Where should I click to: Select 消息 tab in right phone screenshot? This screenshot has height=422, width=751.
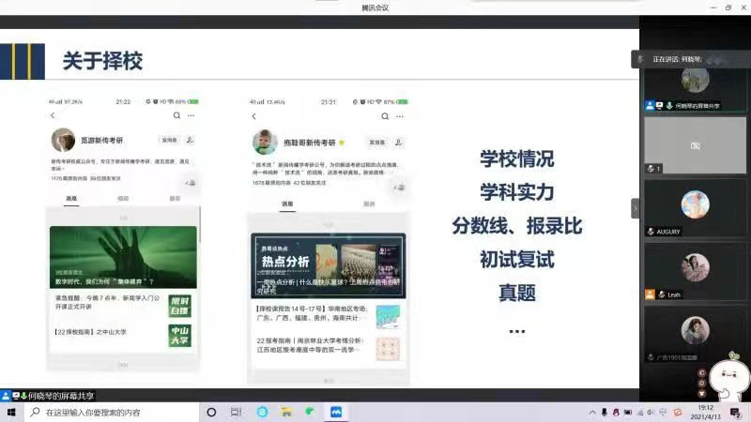(287, 203)
